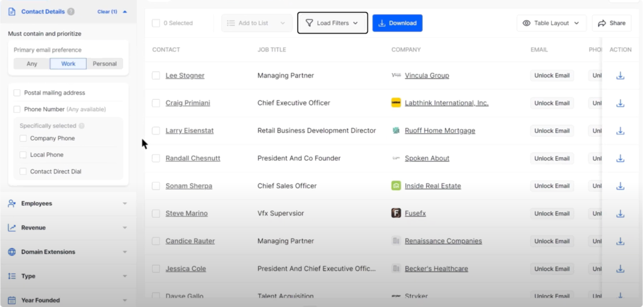Open the Load Filters dropdown
Image resolution: width=643 pixels, height=307 pixels.
[x=332, y=23]
